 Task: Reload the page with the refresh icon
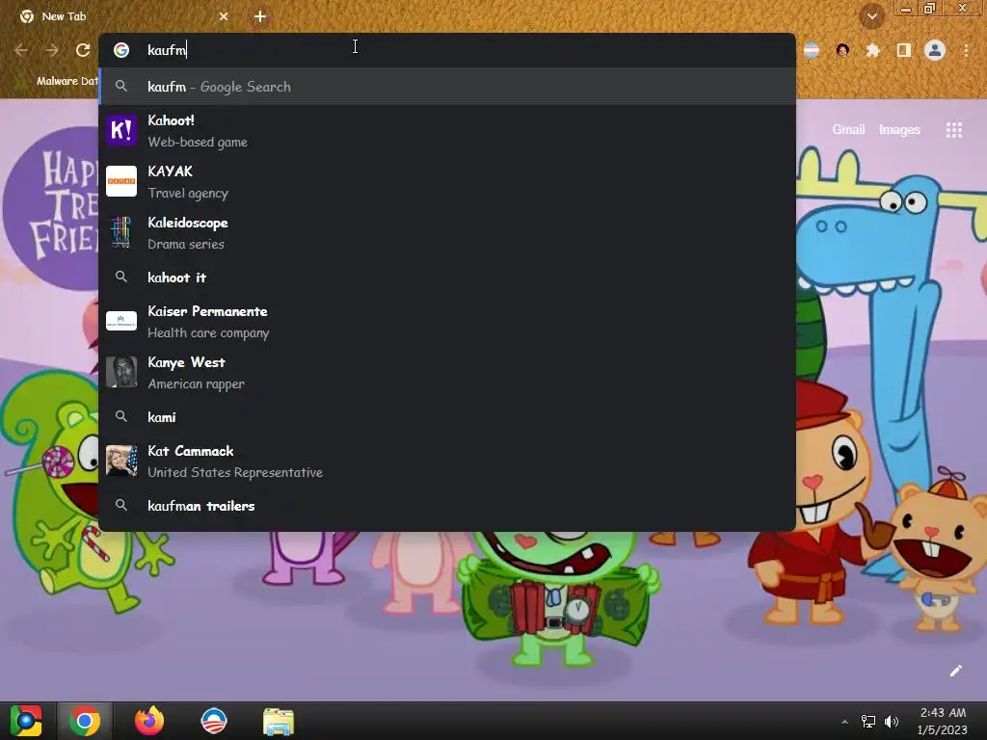[x=83, y=50]
